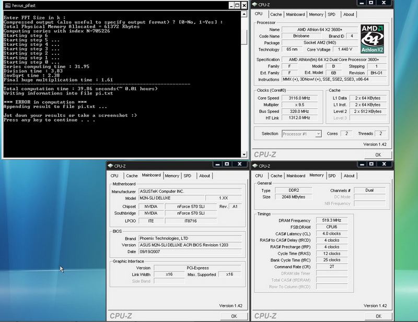
Task: Click BIOS Brand Phoenix Technologies, LTD
Action: tap(190, 238)
